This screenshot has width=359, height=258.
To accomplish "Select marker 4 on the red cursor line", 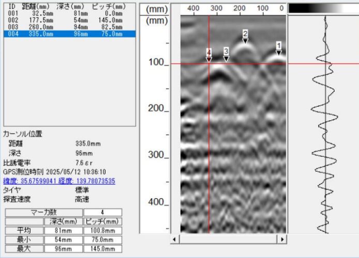I will click(209, 54).
